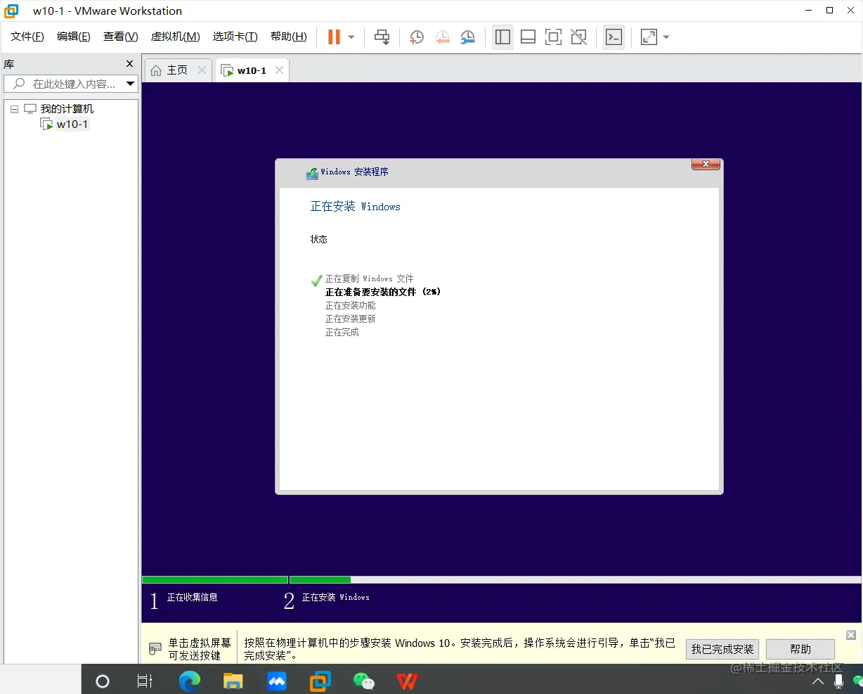The image size is (863, 694).
Task: Close the 库 library panel
Action: coord(129,64)
